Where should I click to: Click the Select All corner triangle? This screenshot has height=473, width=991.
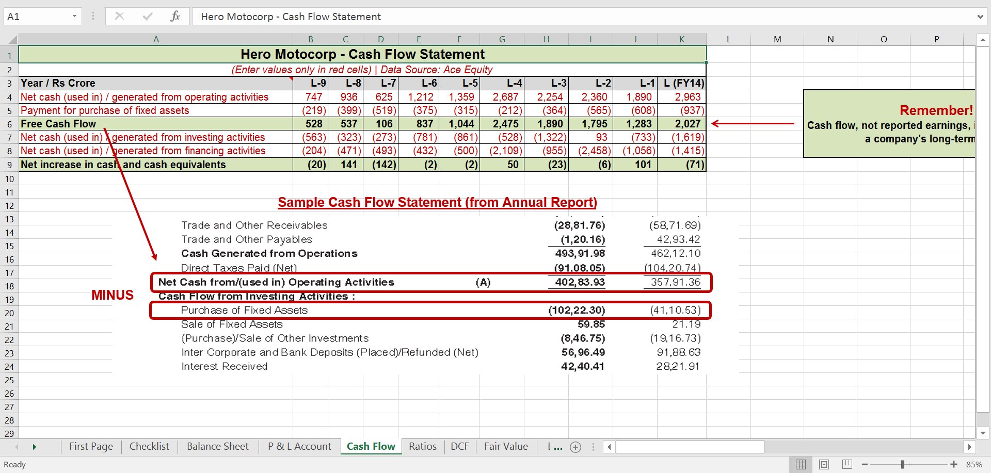click(12, 39)
